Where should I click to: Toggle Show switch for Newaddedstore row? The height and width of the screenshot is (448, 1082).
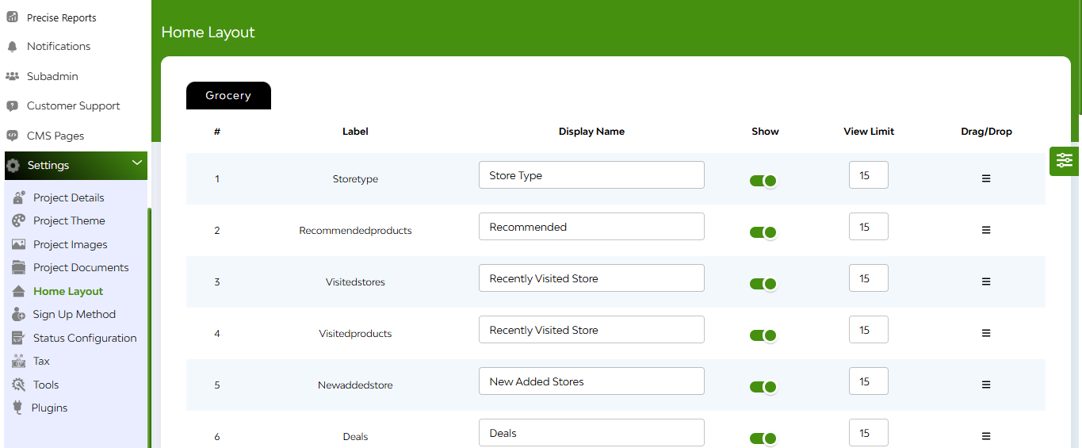tap(763, 387)
